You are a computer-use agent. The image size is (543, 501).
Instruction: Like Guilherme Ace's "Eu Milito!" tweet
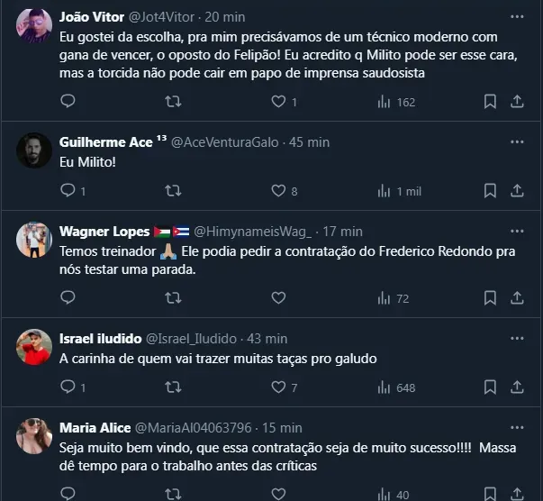click(279, 191)
